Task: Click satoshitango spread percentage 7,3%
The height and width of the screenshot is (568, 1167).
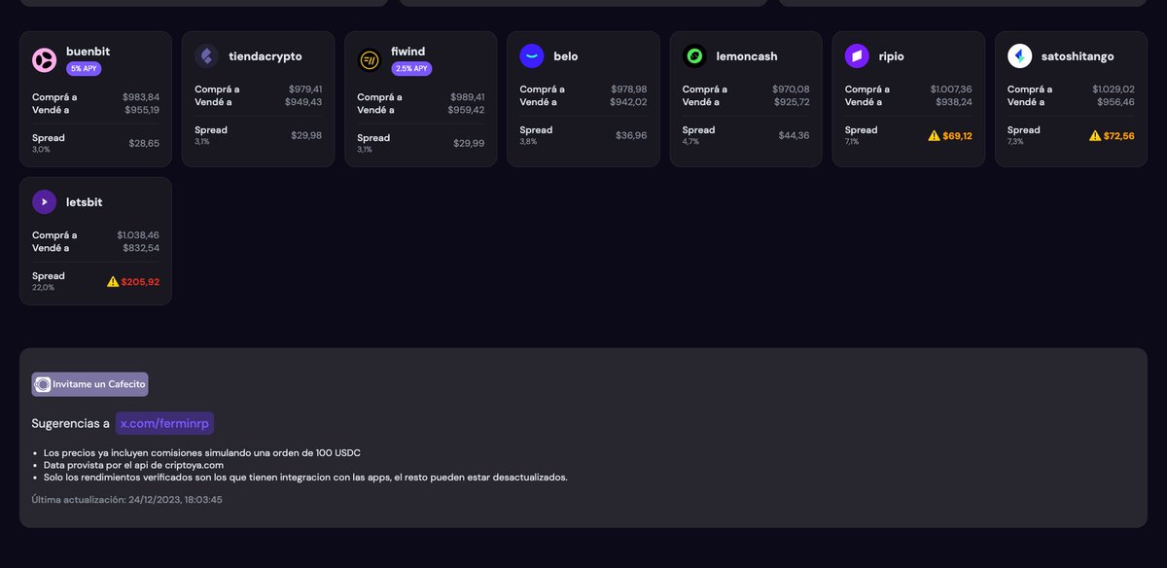Action: pyautogui.click(x=1015, y=142)
